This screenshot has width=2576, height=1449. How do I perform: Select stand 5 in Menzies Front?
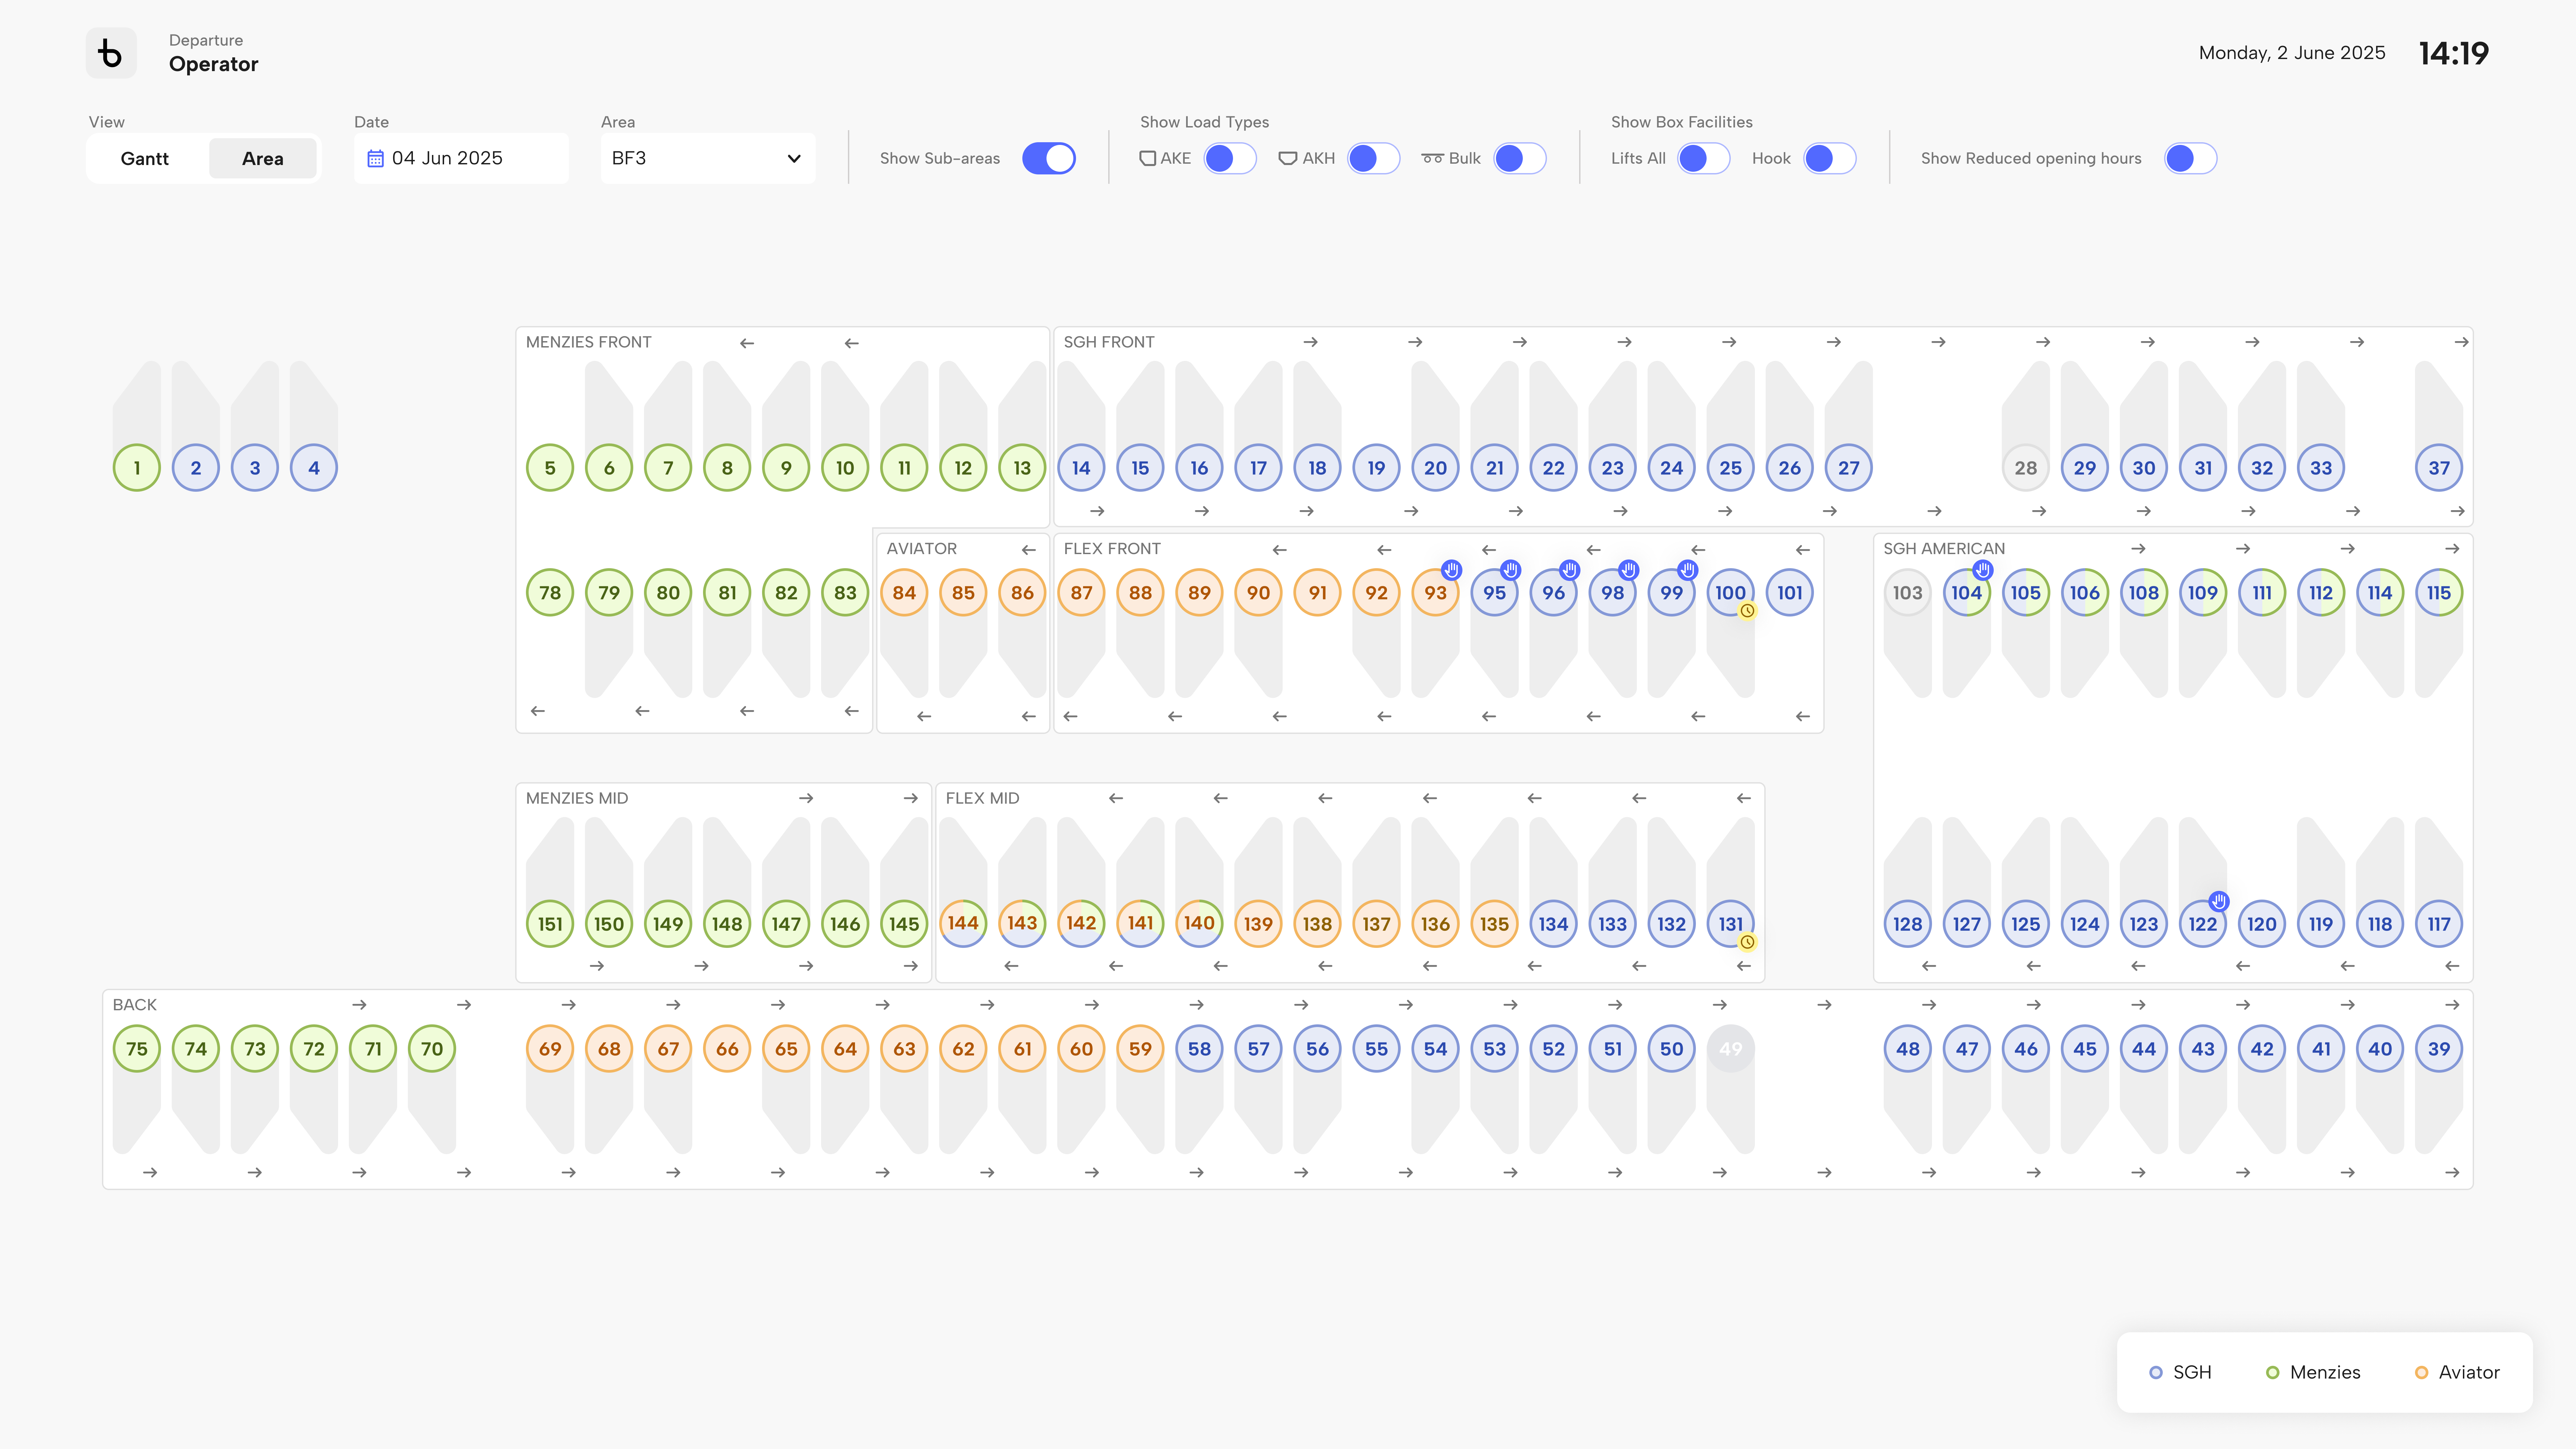pyautogui.click(x=550, y=468)
